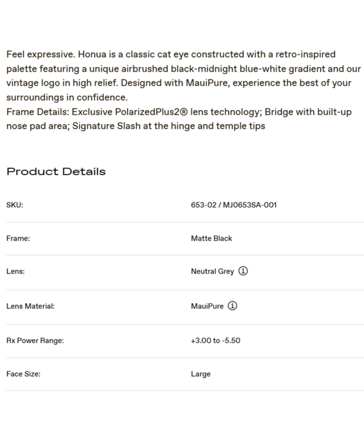Select the Matte Black frame value
This screenshot has height=442, width=364.
(x=211, y=238)
